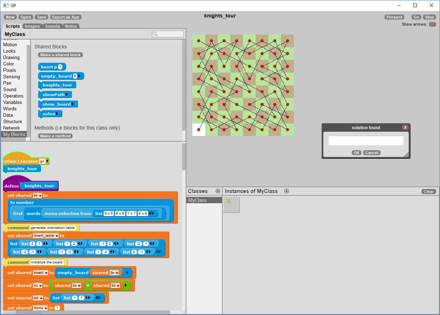Click the 'generate orientation table' comment text

[53, 228]
